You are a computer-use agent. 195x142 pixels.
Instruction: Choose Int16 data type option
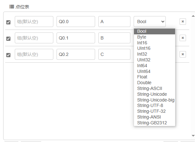(x=142, y=43)
